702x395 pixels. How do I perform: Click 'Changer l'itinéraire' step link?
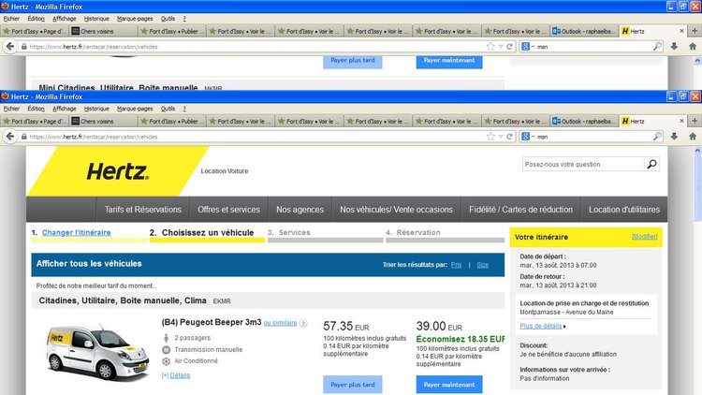[x=76, y=232]
